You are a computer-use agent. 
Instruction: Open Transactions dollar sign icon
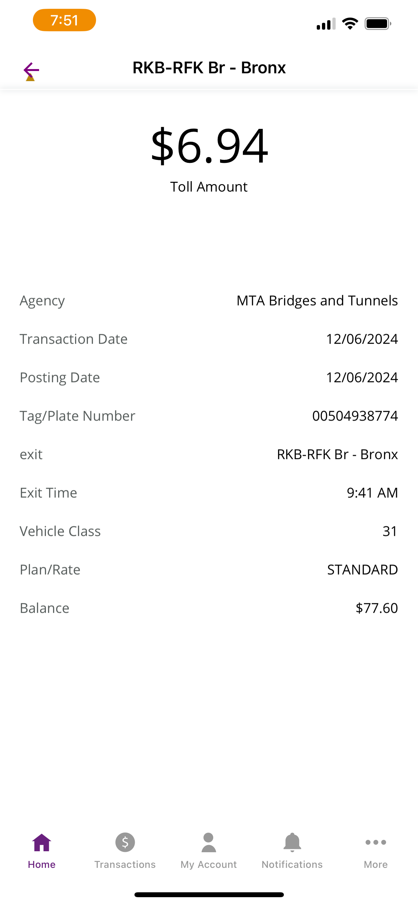tap(125, 842)
